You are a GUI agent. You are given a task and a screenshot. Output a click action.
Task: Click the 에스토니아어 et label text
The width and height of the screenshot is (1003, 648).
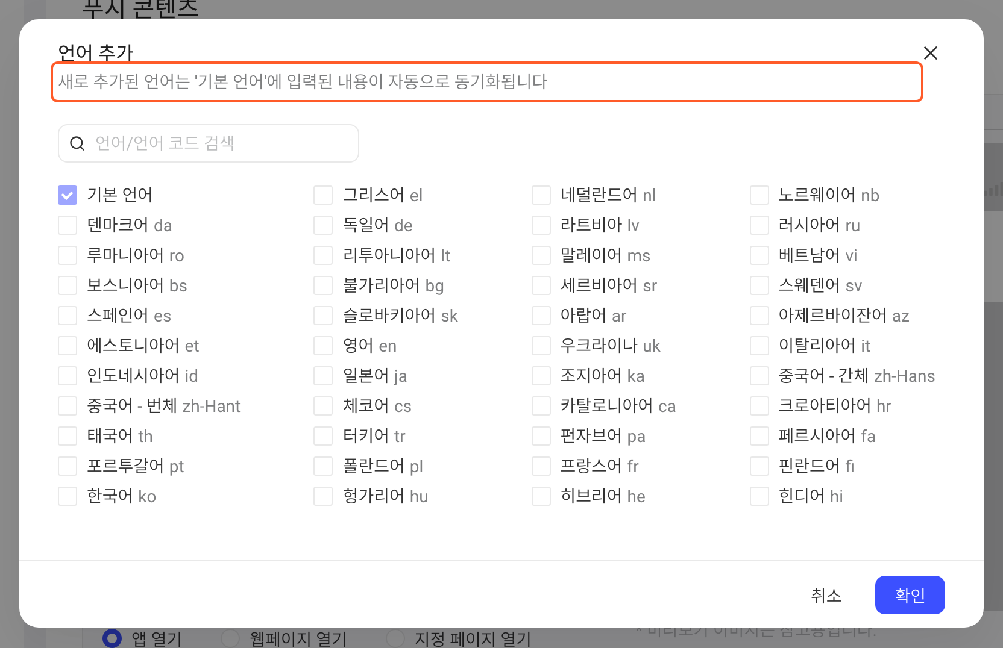tap(143, 346)
